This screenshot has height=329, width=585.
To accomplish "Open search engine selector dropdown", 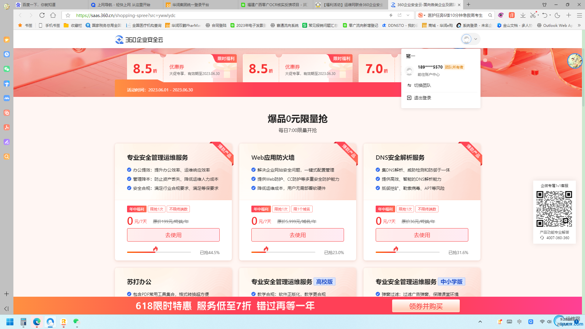I will point(422,15).
